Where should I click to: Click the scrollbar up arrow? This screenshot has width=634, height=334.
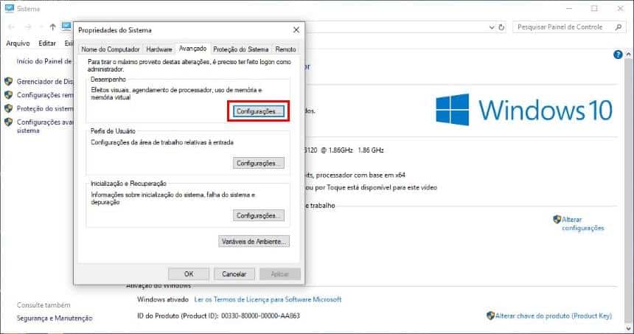tap(628, 54)
